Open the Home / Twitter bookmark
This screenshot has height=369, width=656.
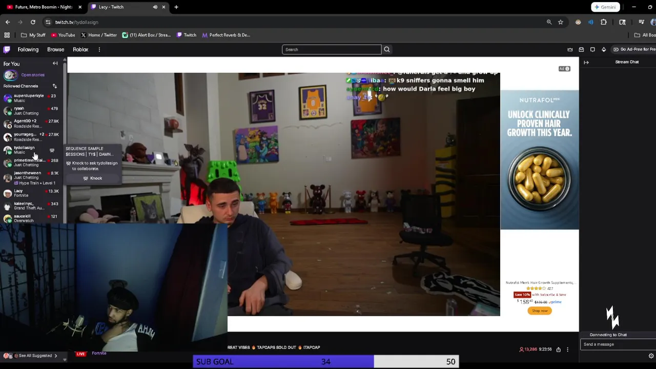(x=98, y=35)
